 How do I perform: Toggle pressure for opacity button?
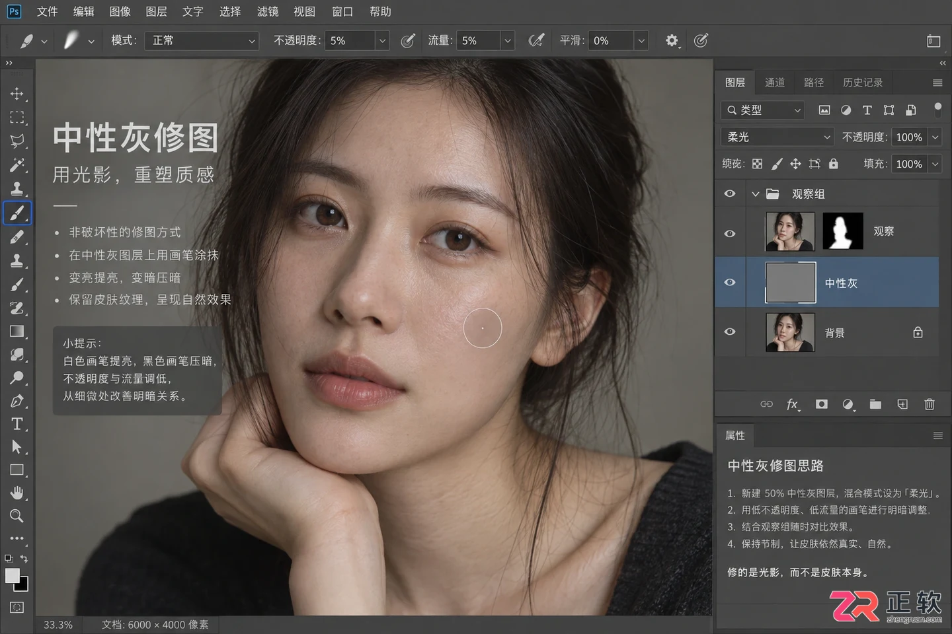click(408, 40)
